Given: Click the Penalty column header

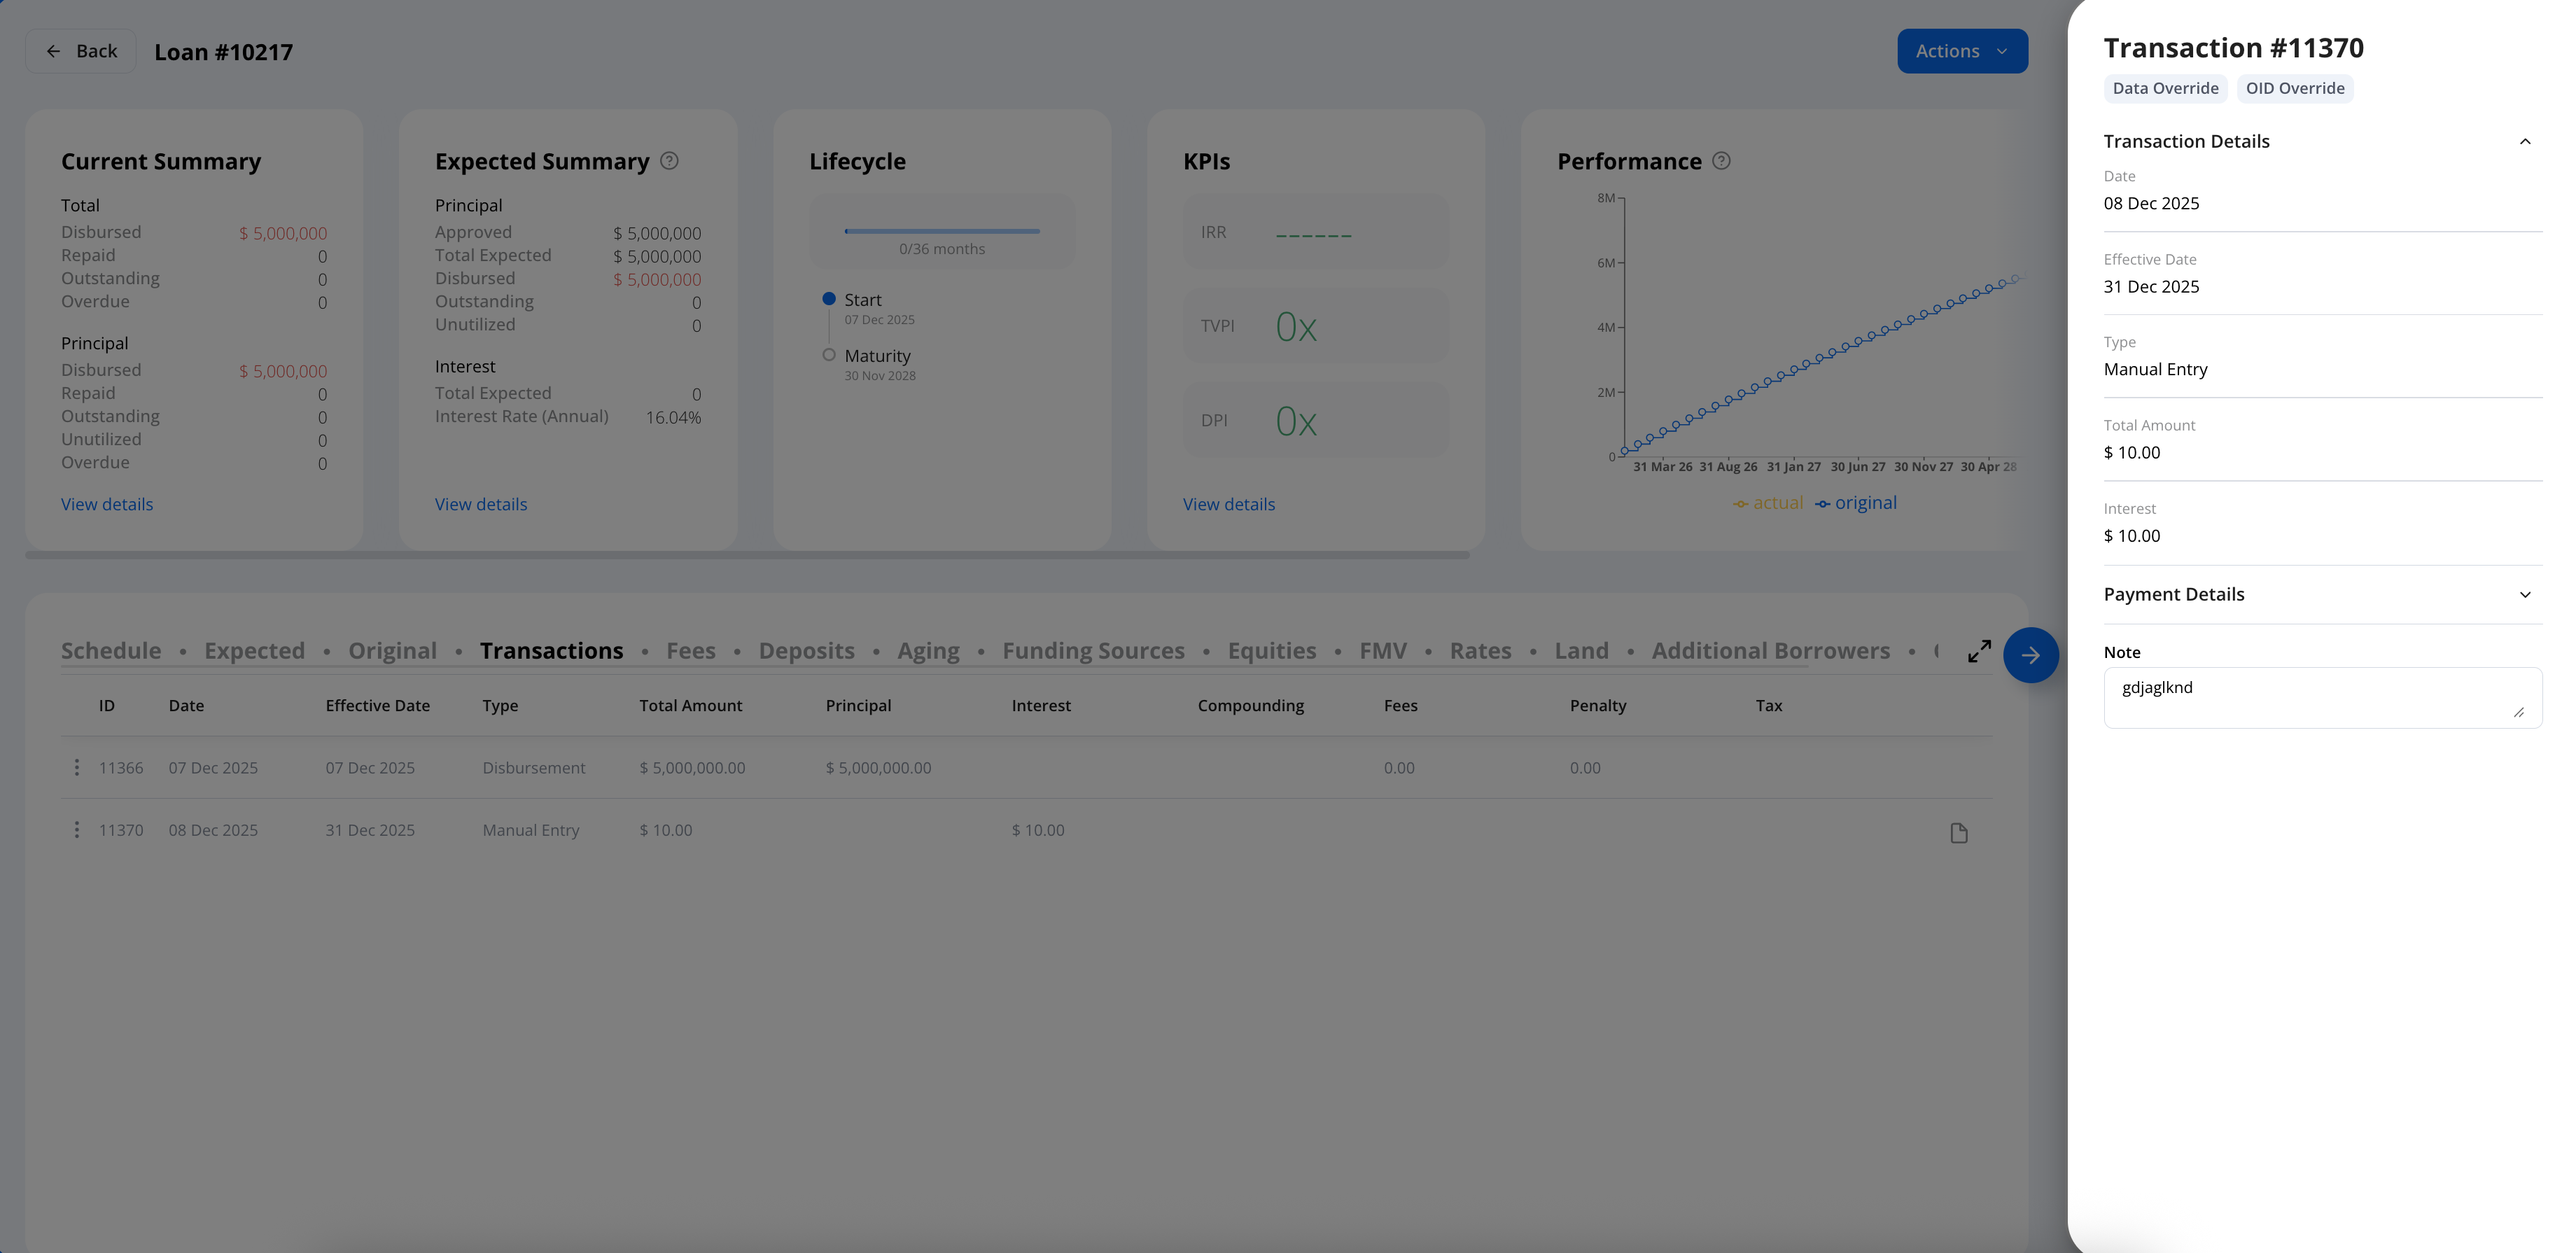Looking at the screenshot, I should click(x=1598, y=705).
